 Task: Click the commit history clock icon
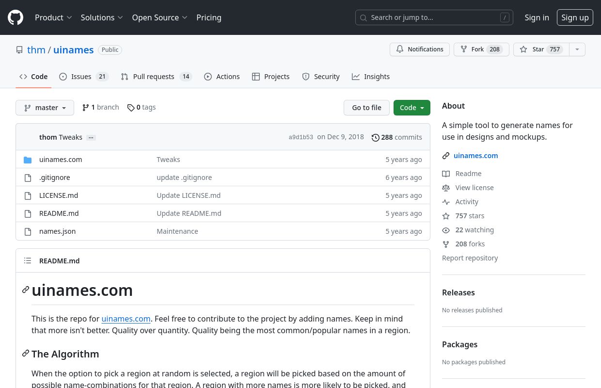(375, 137)
